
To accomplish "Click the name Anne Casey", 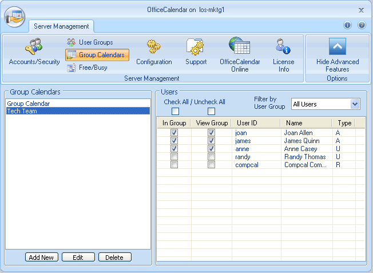I will tap(300, 149).
